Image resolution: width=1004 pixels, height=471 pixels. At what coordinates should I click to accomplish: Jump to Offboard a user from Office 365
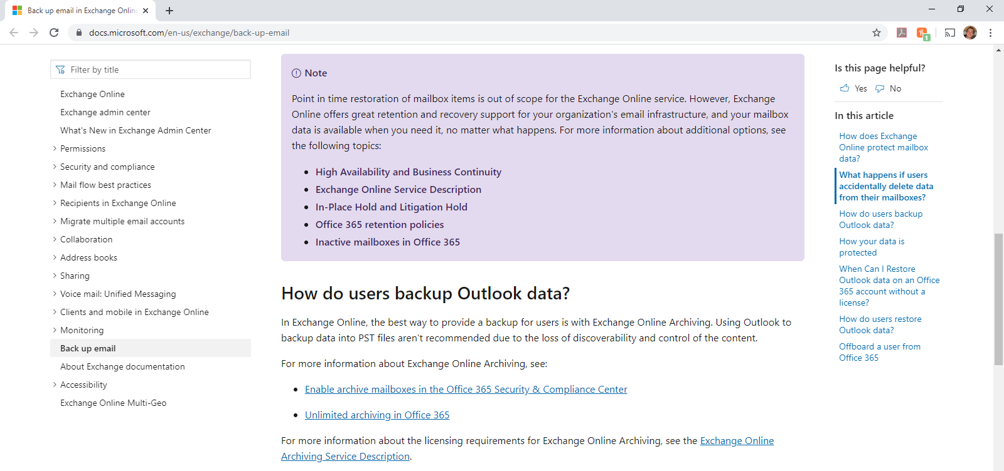tap(880, 352)
